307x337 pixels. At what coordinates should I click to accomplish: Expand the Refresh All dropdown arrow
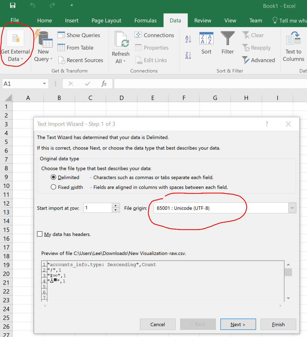point(125,61)
